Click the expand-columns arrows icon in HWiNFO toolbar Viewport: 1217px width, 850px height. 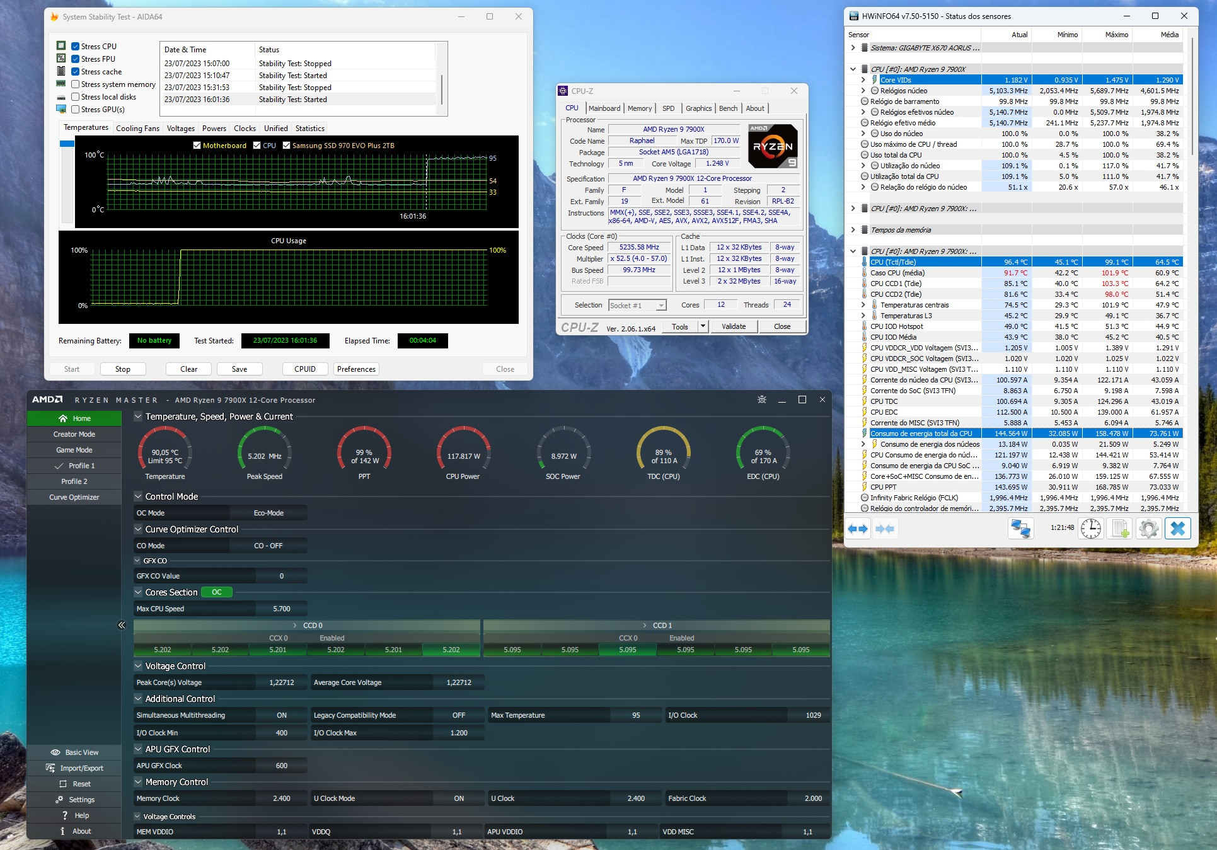pyautogui.click(x=858, y=529)
